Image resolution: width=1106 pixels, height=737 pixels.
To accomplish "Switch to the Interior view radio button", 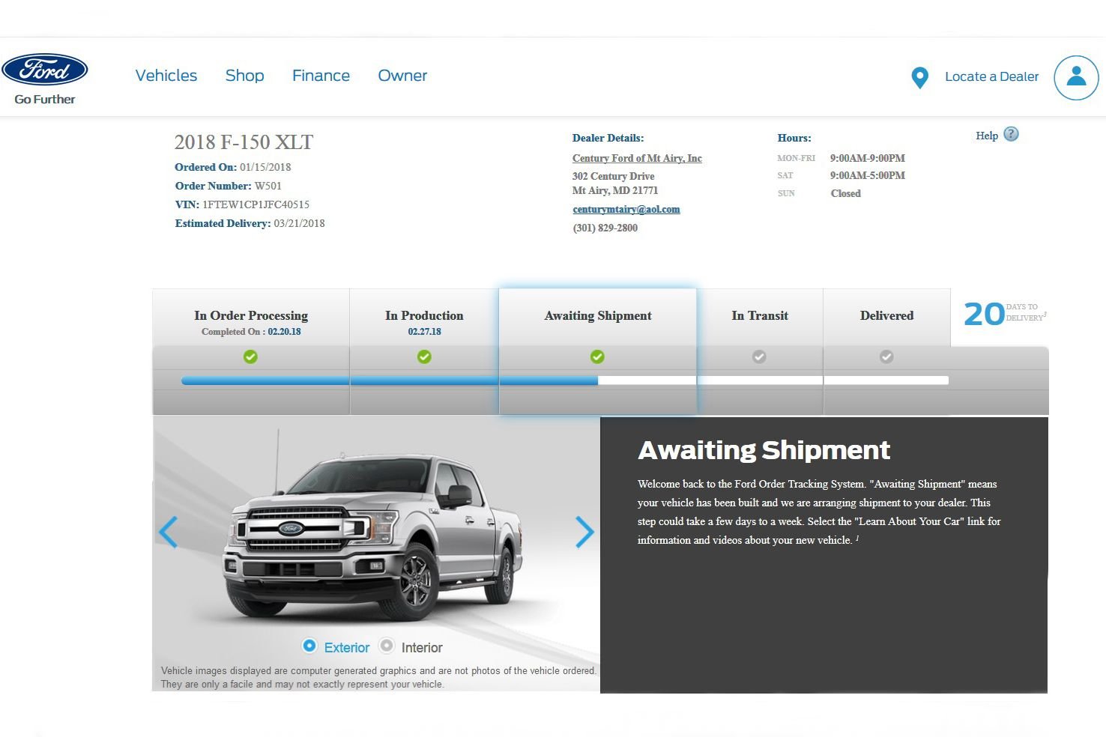I will [x=387, y=645].
